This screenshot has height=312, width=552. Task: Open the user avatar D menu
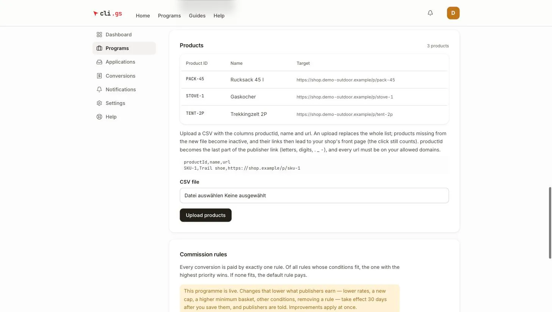click(453, 13)
